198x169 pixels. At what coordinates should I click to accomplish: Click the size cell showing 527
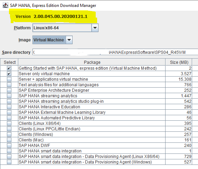(179, 162)
